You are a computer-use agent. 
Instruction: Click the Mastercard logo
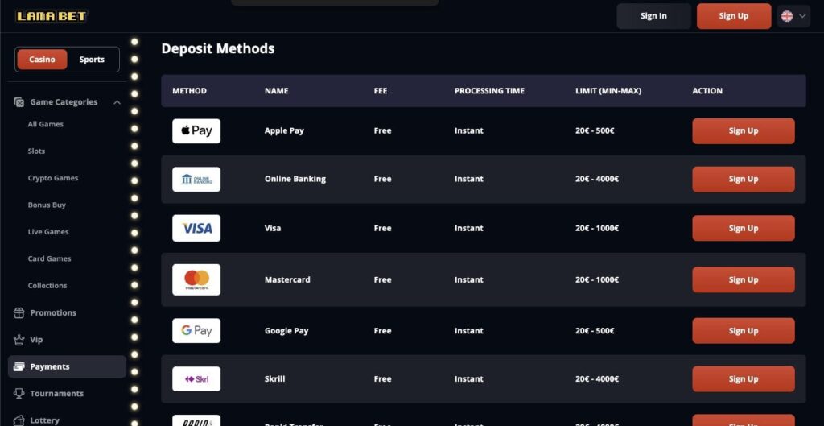point(196,279)
